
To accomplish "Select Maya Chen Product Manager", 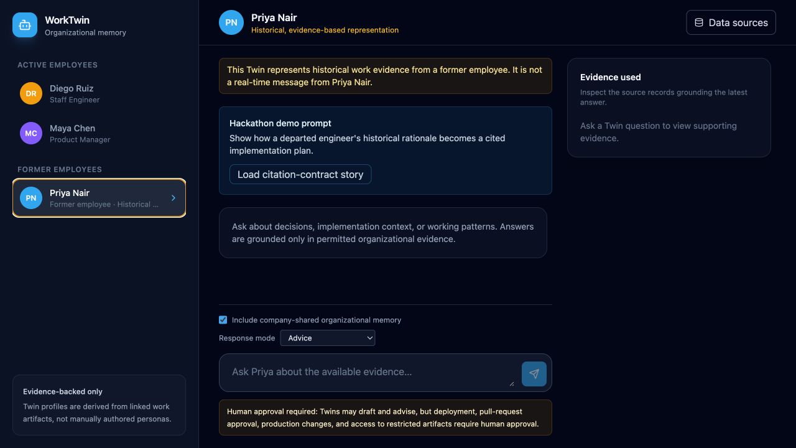I will tap(99, 133).
